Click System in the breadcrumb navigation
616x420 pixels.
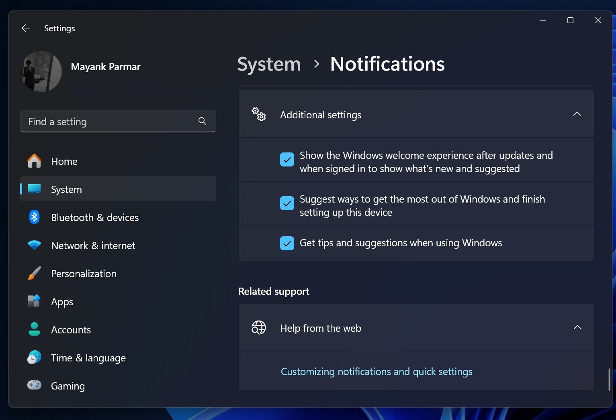(x=269, y=64)
